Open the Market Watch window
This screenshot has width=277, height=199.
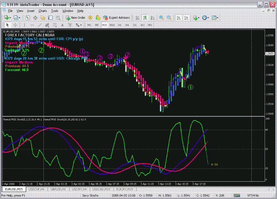click(27, 18)
